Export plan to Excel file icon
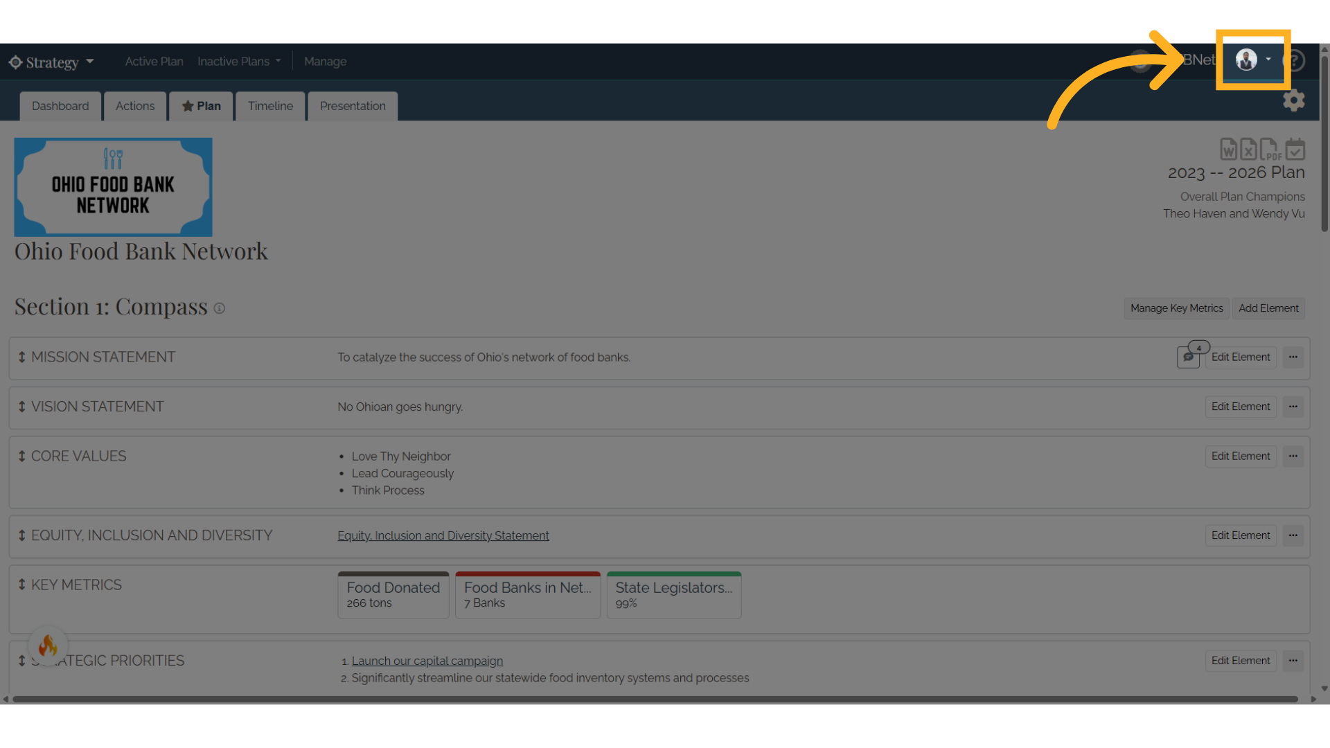The width and height of the screenshot is (1330, 748). tap(1248, 149)
